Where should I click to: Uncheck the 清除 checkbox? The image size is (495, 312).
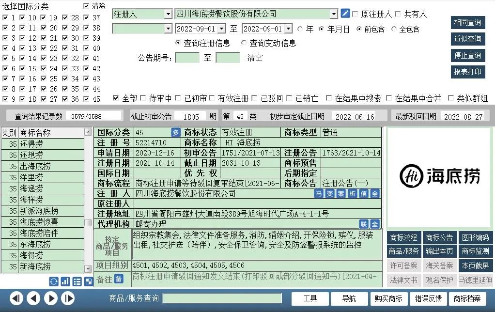[x=86, y=6]
